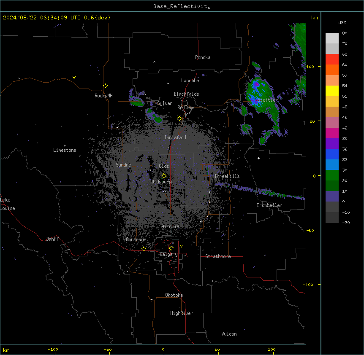The width and height of the screenshot is (364, 355).
Task: Click the white plus marker north of Drumheller
Action: click(258, 158)
